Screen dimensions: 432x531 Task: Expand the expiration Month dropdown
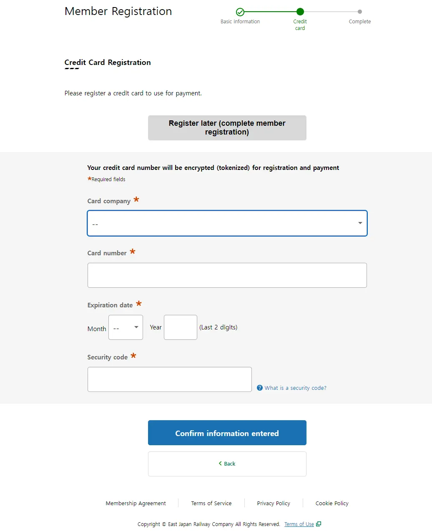coord(126,327)
